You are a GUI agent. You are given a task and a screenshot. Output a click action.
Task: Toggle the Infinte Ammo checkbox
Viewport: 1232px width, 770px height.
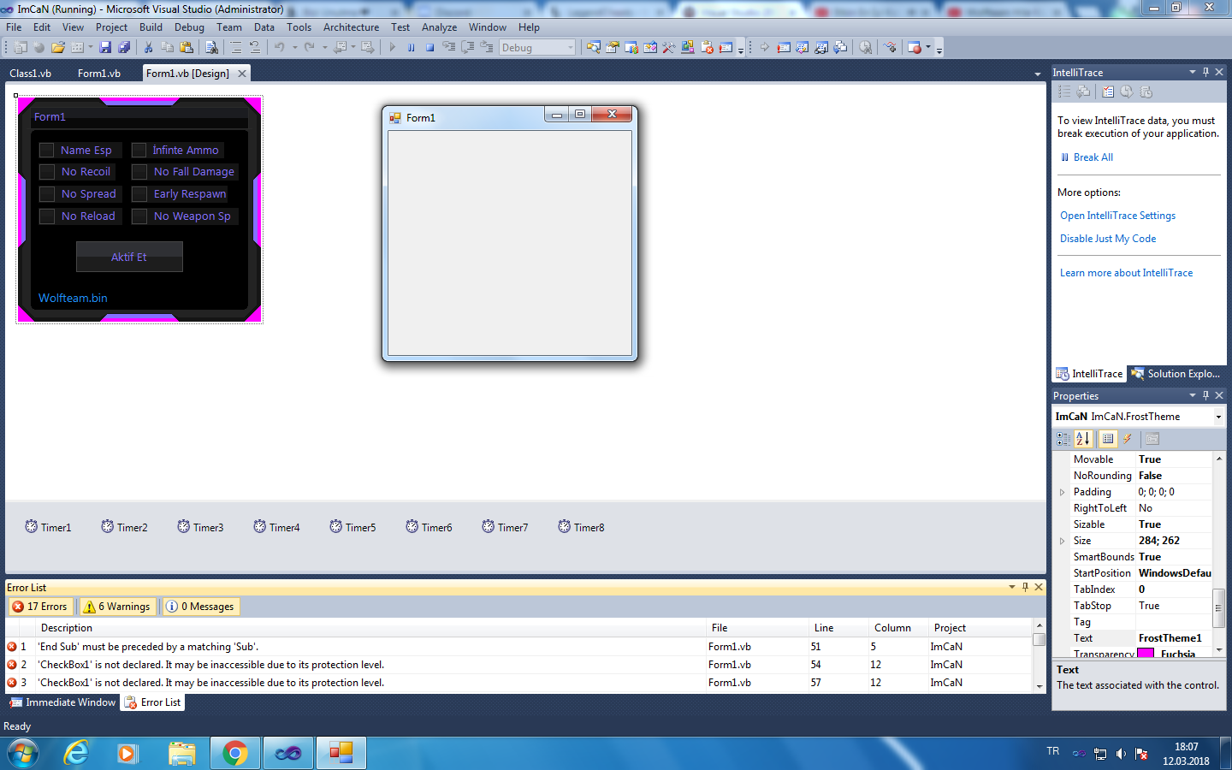point(139,151)
